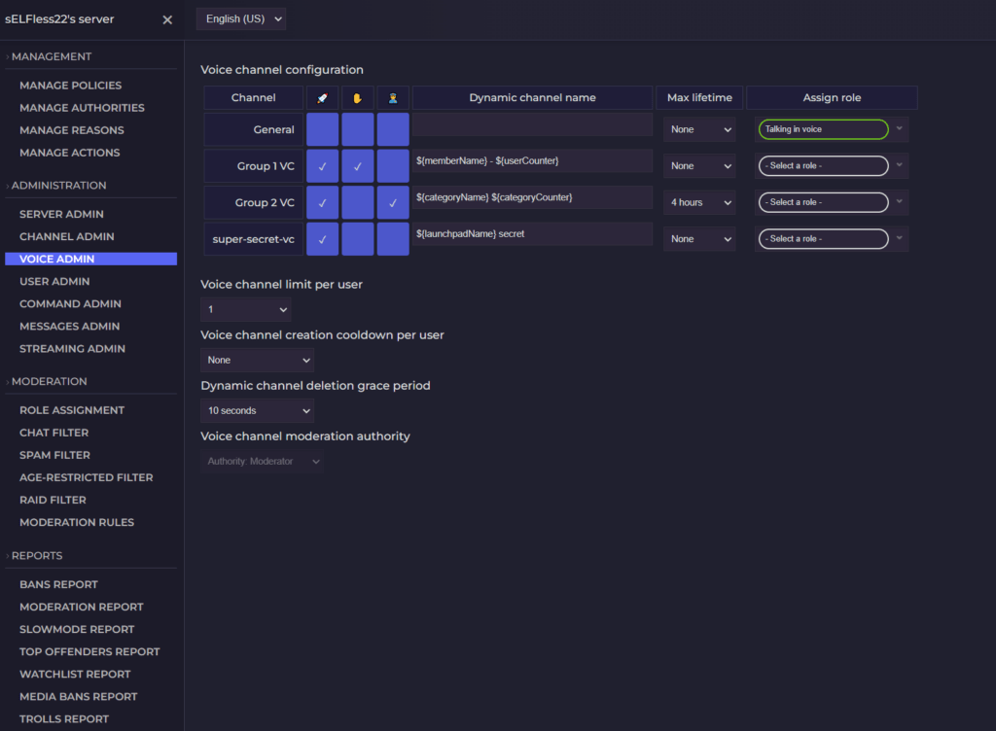Screen dimensions: 996x731
Task: Click the guard person icon column header
Action: (x=393, y=97)
